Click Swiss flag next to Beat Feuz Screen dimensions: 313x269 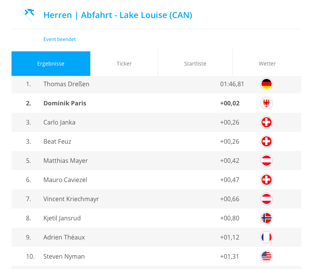pyautogui.click(x=266, y=141)
